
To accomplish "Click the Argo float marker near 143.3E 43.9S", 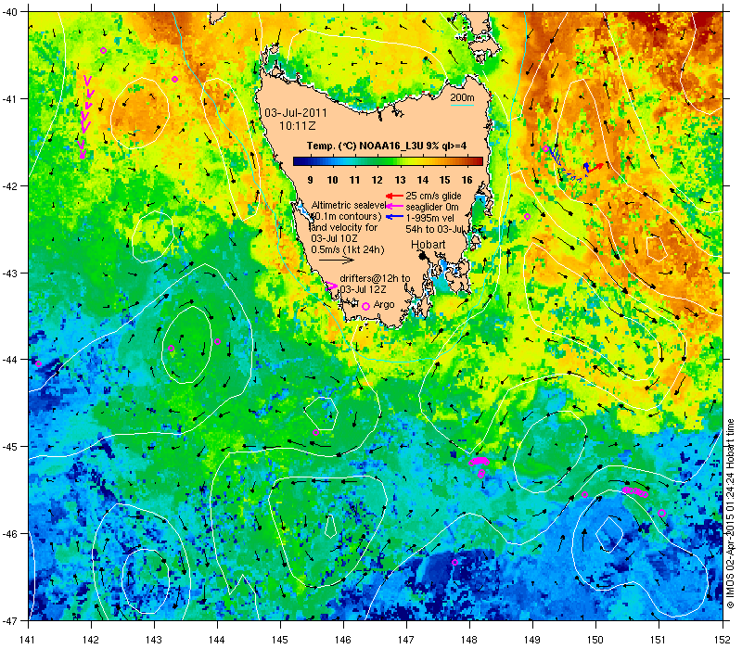I will click(x=171, y=349).
